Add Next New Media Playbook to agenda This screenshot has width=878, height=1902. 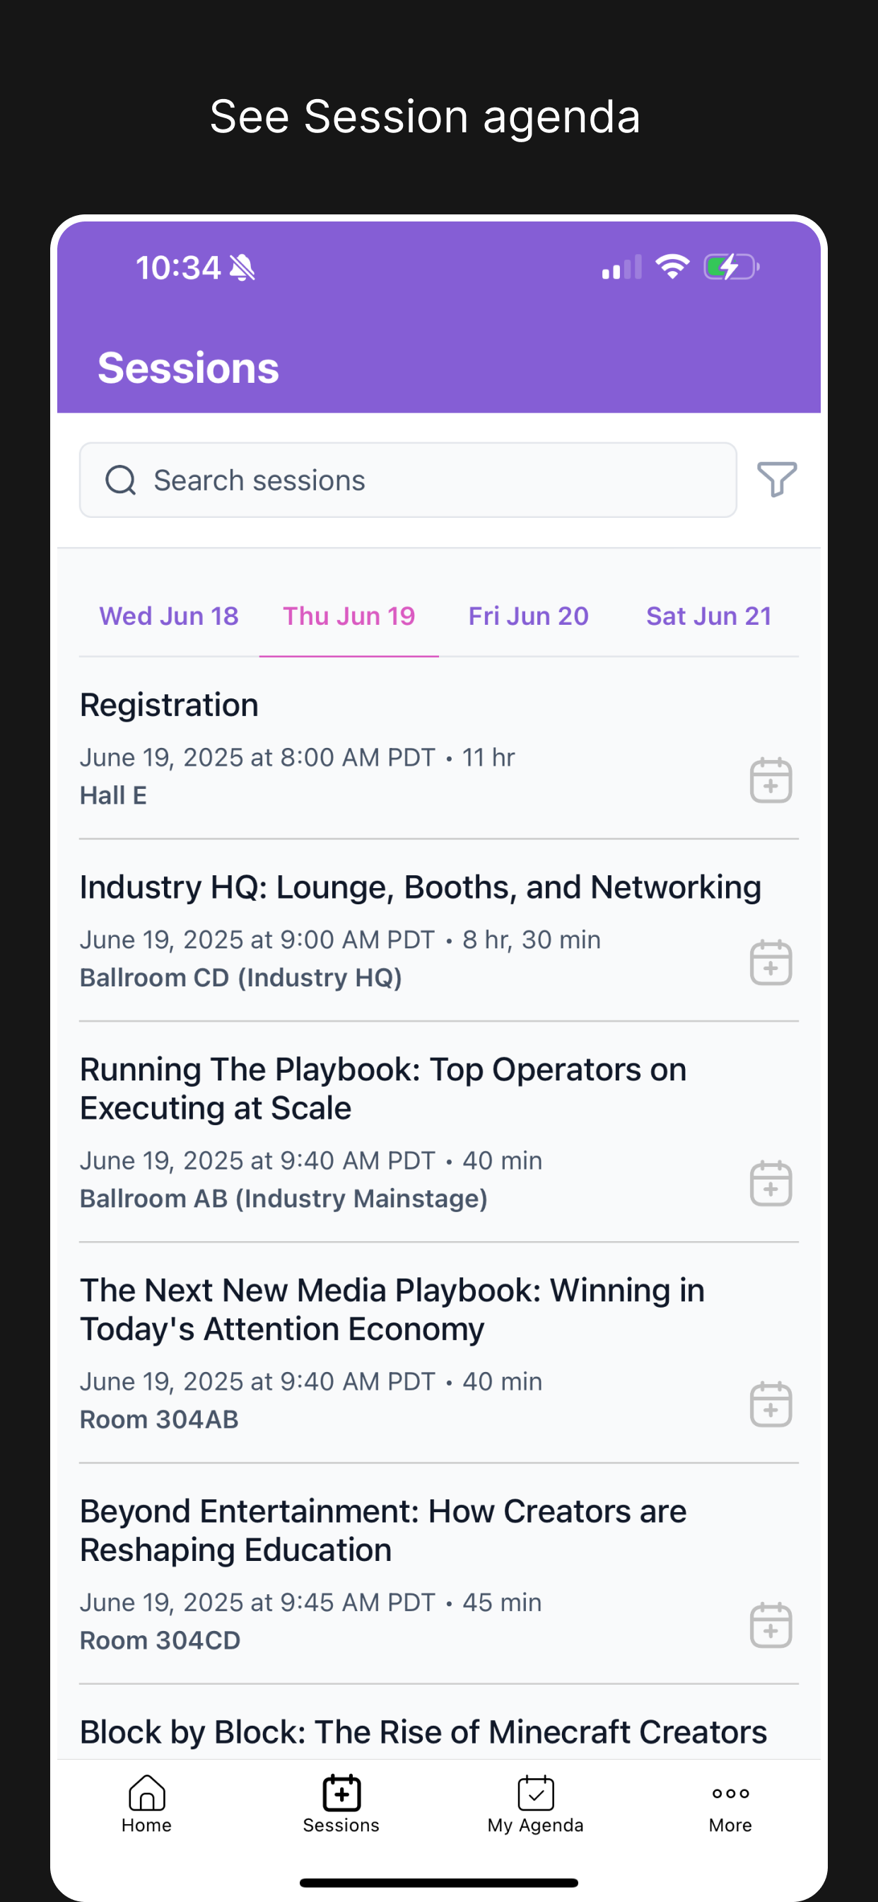(x=771, y=1404)
